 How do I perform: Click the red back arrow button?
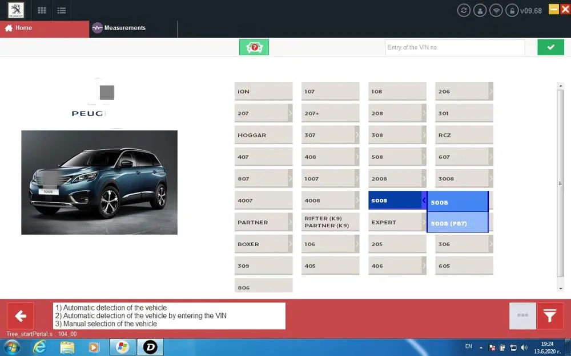[21, 315]
